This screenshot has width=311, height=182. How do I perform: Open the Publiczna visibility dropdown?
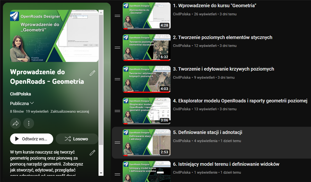pos(22,103)
